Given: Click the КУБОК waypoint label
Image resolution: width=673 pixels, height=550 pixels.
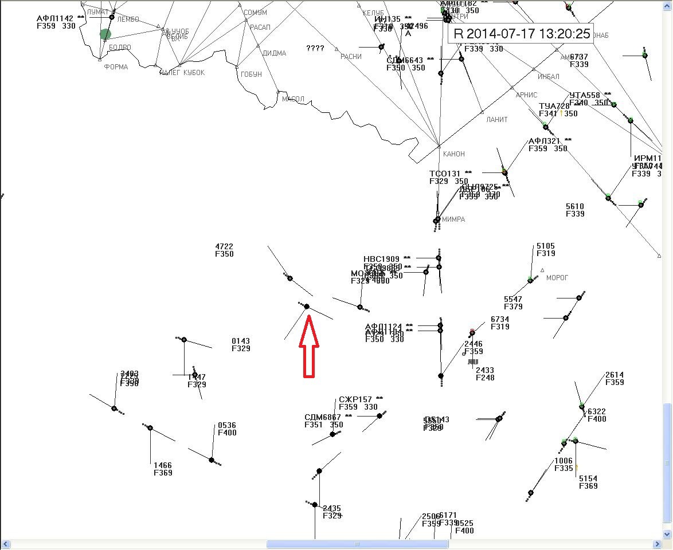Looking at the screenshot, I should 194,73.
